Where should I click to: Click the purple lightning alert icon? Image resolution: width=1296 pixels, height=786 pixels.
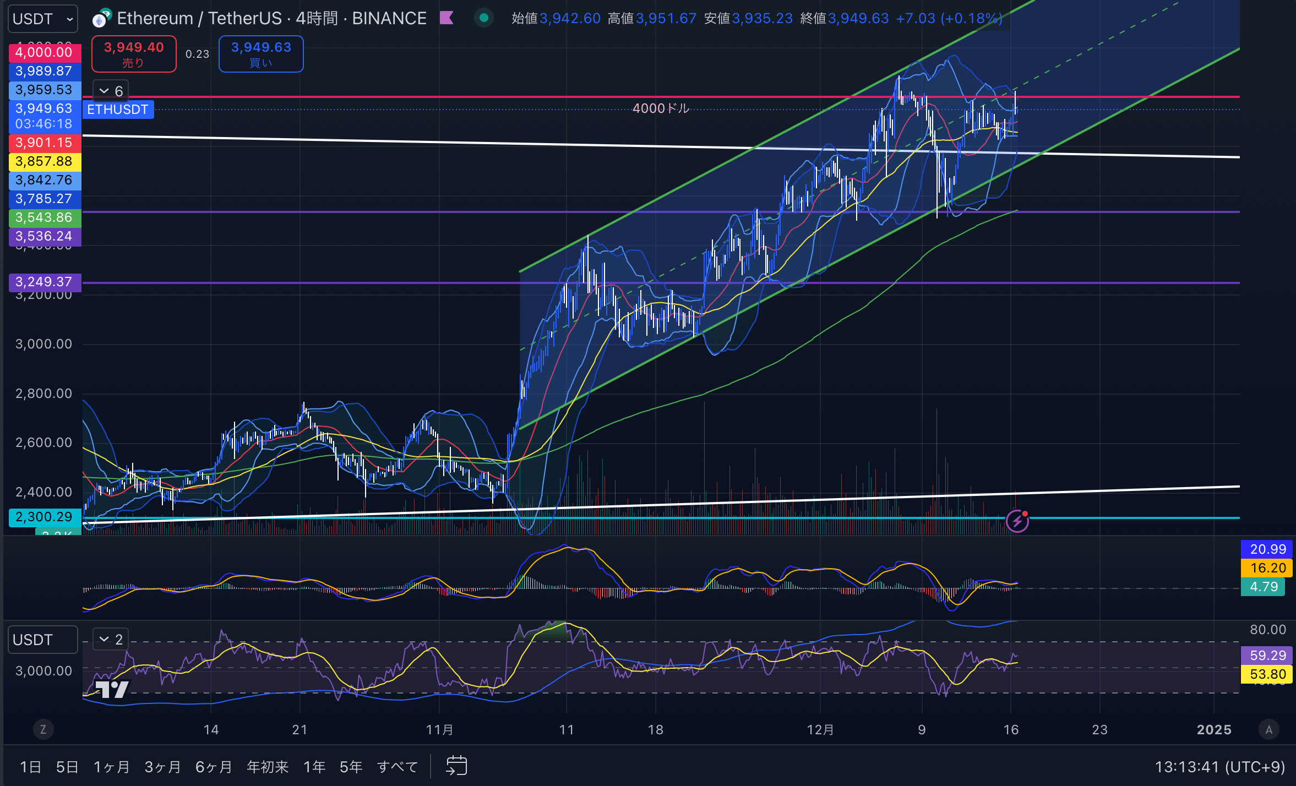tap(1017, 521)
